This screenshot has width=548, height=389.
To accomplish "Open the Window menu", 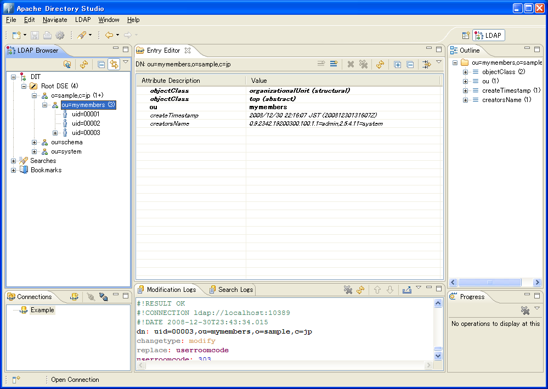I will point(109,20).
